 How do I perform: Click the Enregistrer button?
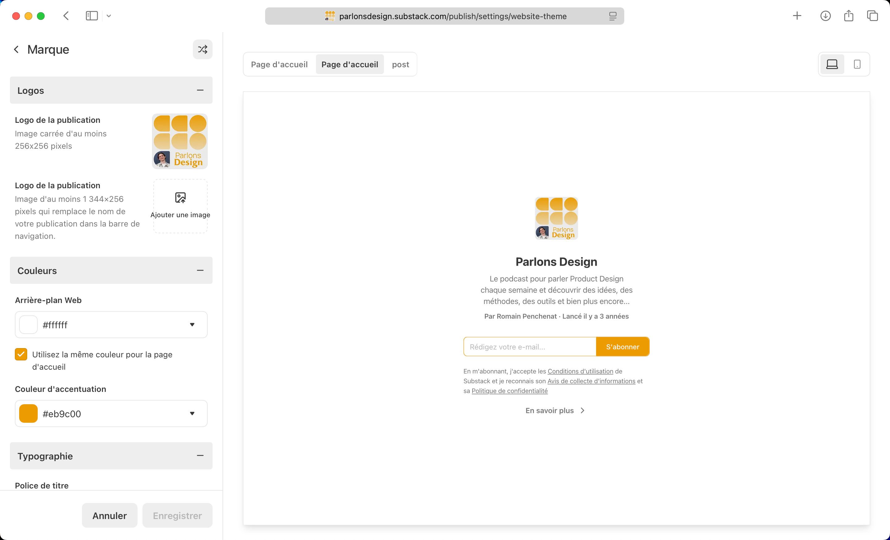tap(177, 516)
